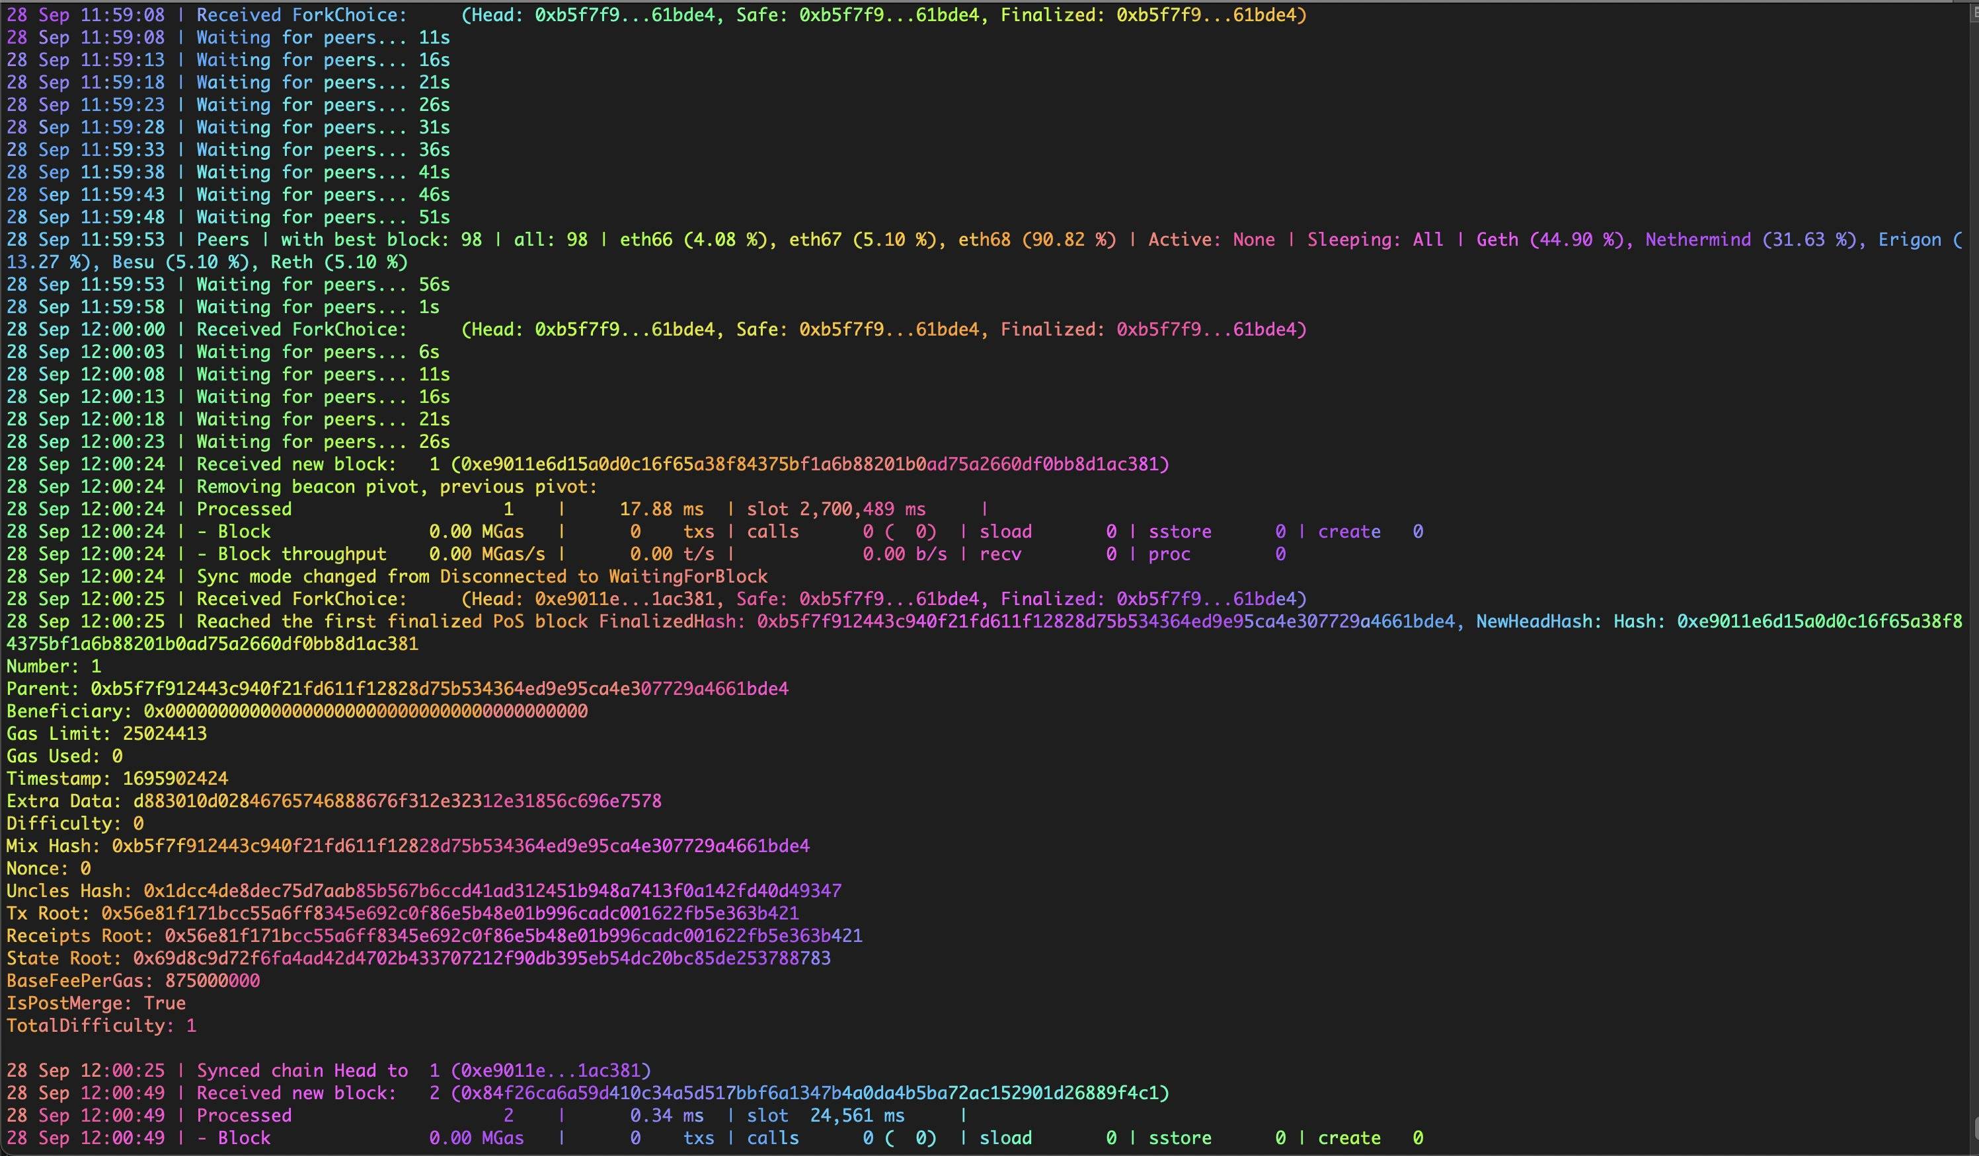Select the 'Reth (5.10 %)' client entry
Image resolution: width=1979 pixels, height=1156 pixels.
[339, 262]
